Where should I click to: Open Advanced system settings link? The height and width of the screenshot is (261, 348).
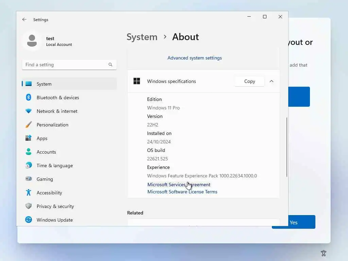195,58
